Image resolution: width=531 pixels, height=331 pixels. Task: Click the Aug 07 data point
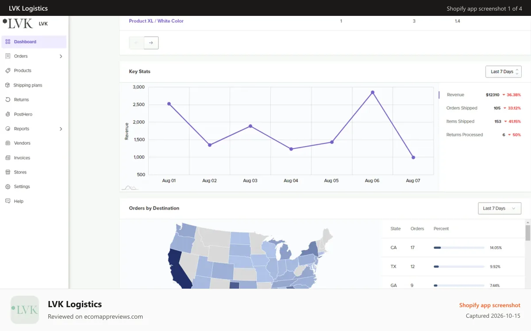click(x=413, y=157)
